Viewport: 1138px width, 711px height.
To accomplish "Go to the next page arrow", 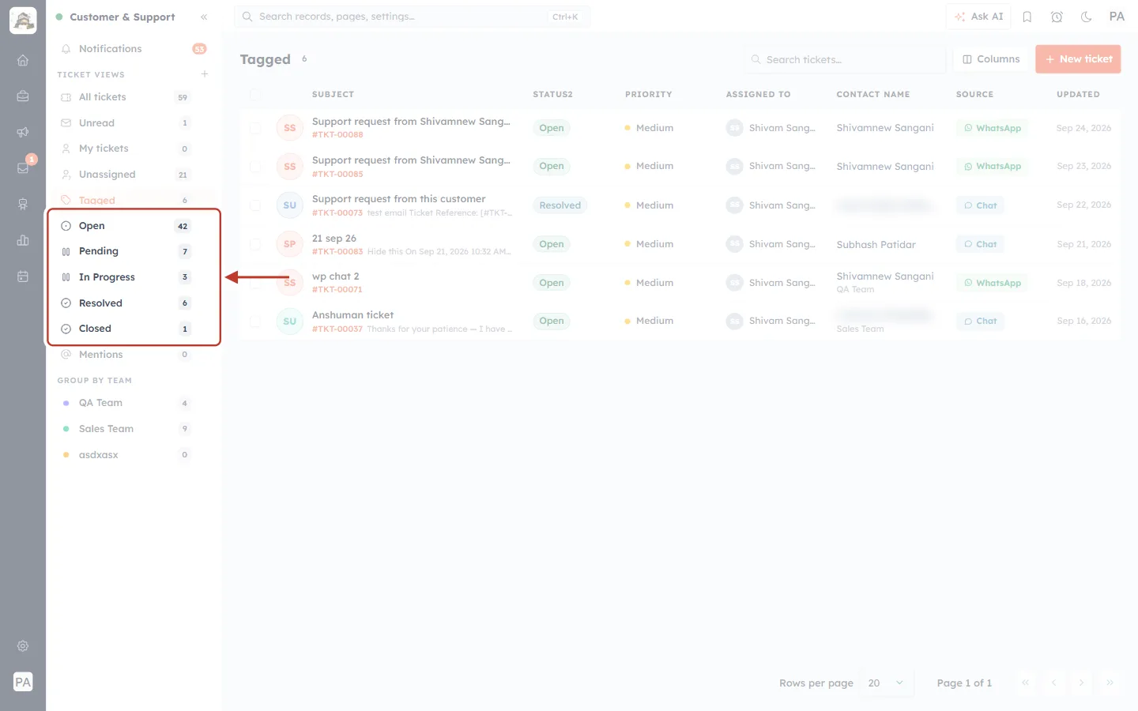I will [x=1081, y=683].
